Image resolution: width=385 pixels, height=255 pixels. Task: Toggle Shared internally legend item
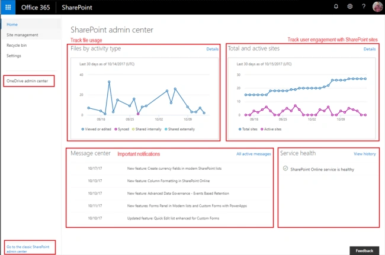(146, 129)
